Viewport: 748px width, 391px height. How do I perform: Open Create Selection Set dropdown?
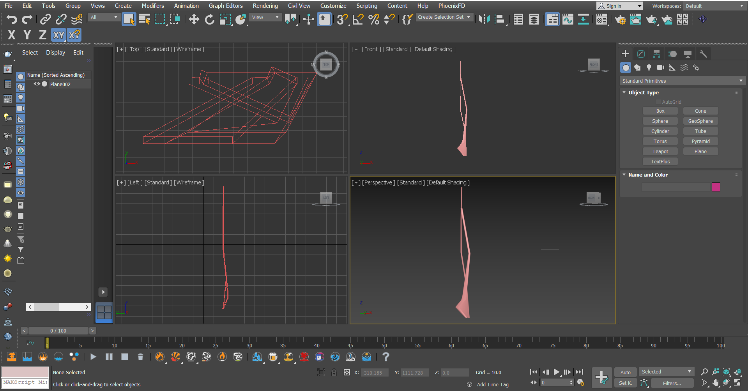pyautogui.click(x=444, y=17)
